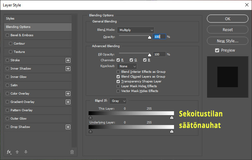
Task: Check Layer Mask Hides Effects
Action: click(x=118, y=86)
